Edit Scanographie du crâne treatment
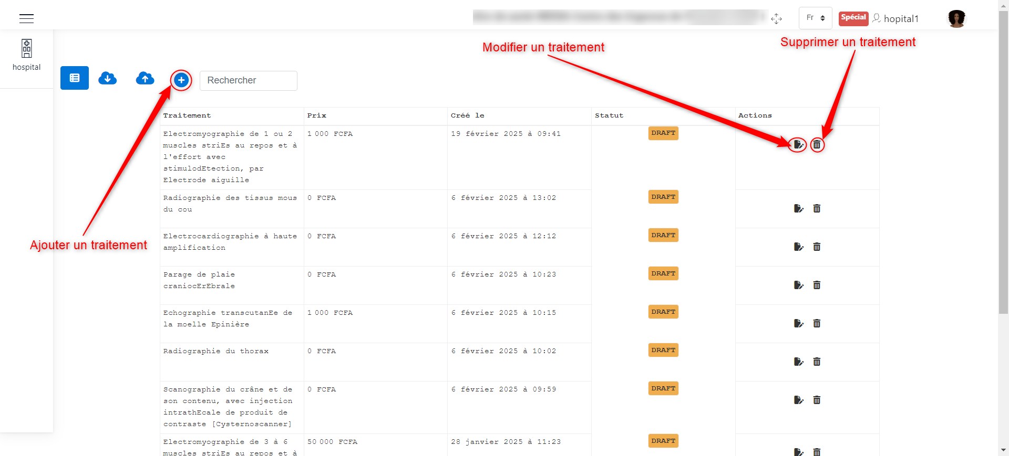Image resolution: width=1009 pixels, height=456 pixels. [x=798, y=400]
